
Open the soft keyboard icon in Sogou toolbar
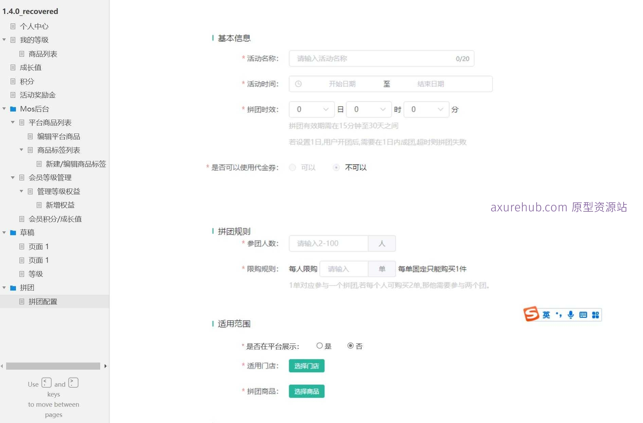[x=583, y=315]
